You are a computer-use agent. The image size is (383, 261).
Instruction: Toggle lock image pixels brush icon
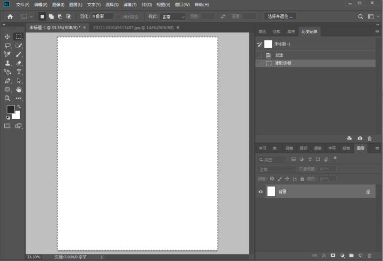pyautogui.click(x=280, y=179)
